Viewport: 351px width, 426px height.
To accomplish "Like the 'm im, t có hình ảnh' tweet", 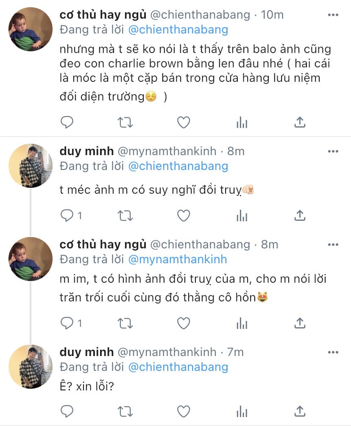I will (183, 324).
